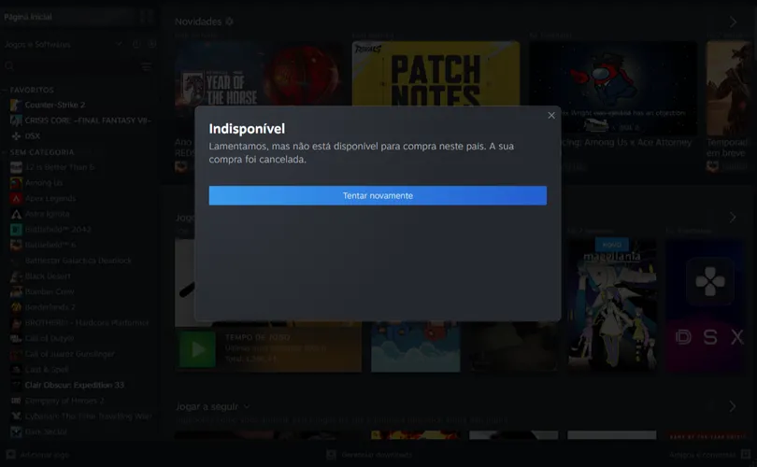Screen dimensions: 757x467
Task: Select the Black Desert game icon
Action: [x=16, y=276]
